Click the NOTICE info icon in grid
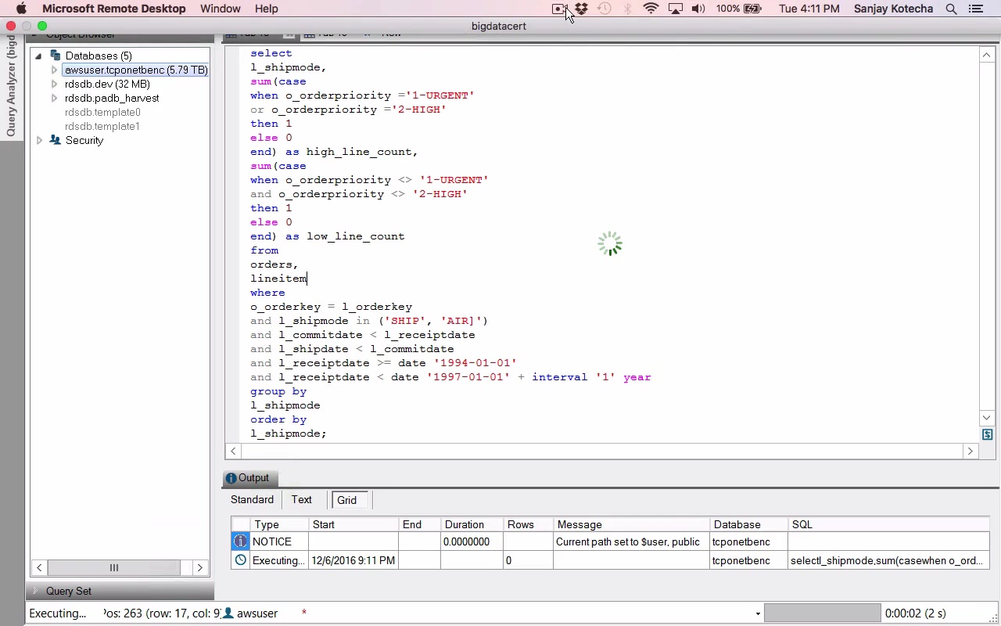The height and width of the screenshot is (626, 1001). (x=241, y=541)
